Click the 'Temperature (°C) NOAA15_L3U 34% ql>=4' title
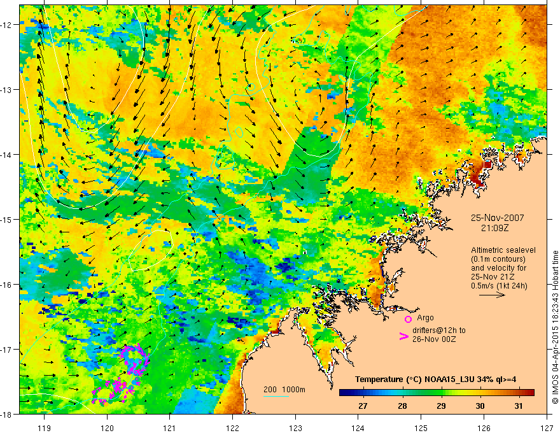 (435, 380)
